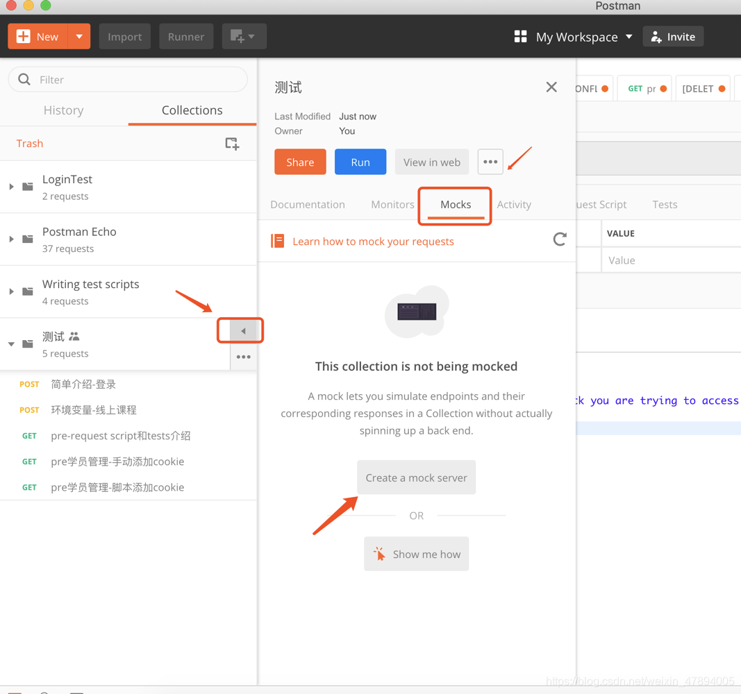Image resolution: width=741 pixels, height=694 pixels.
Task: Click the Value input field
Action: point(671,260)
